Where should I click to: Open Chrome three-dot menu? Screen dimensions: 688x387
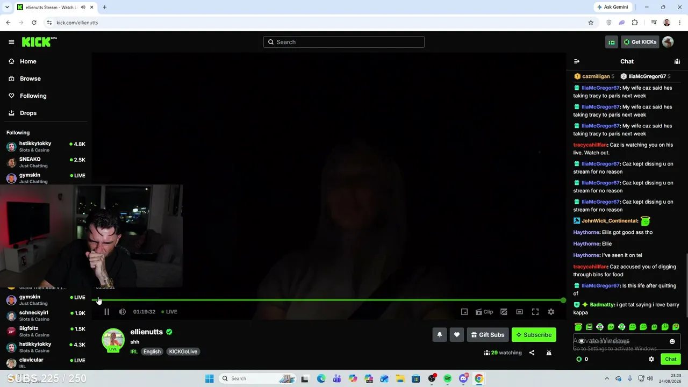680,23
